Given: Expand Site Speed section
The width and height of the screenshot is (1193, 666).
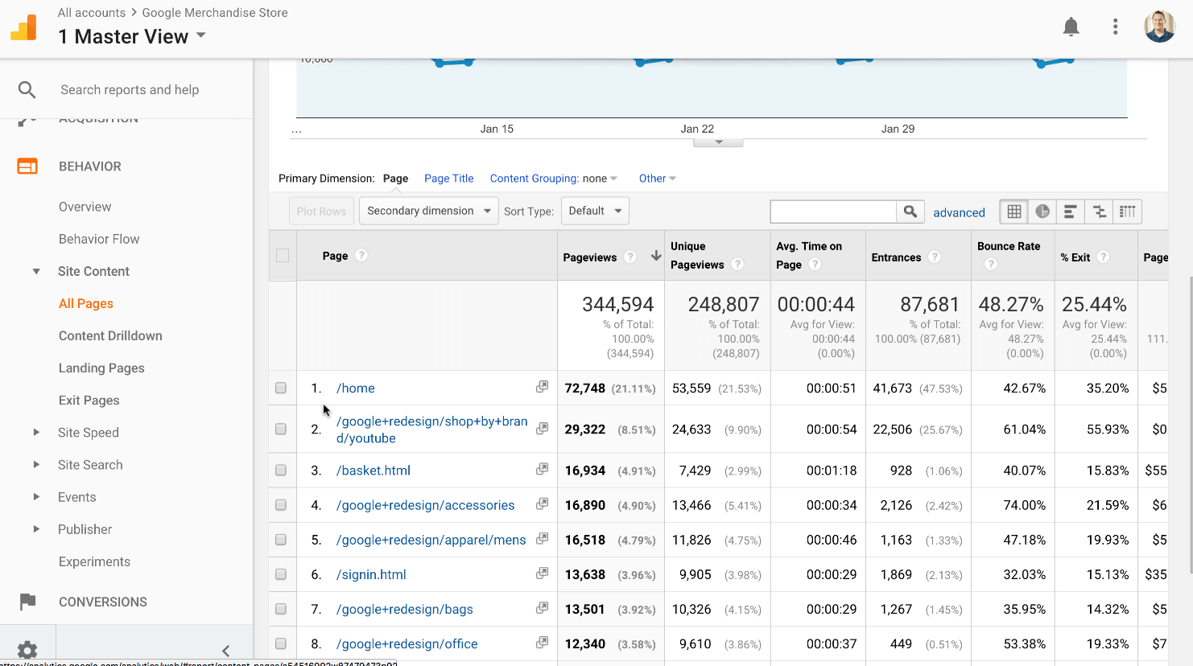Looking at the screenshot, I should point(36,432).
